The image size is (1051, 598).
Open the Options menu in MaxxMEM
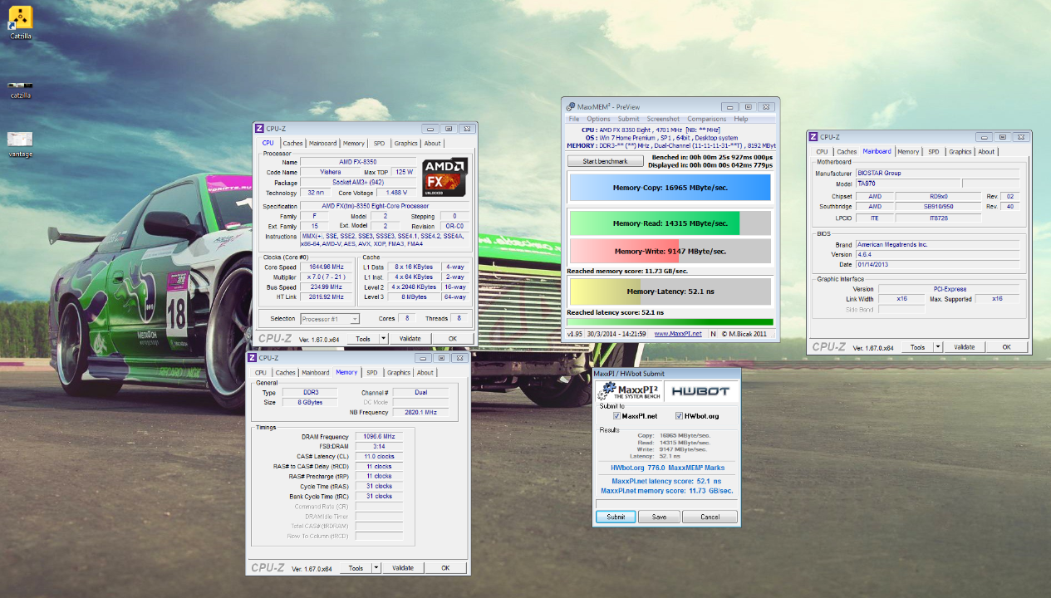click(x=598, y=119)
